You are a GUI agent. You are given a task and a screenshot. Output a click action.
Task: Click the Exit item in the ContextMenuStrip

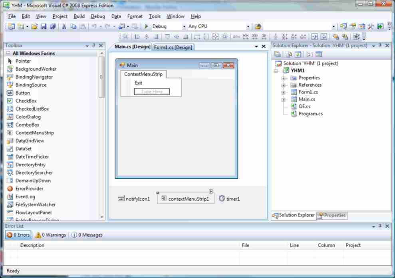tap(138, 83)
